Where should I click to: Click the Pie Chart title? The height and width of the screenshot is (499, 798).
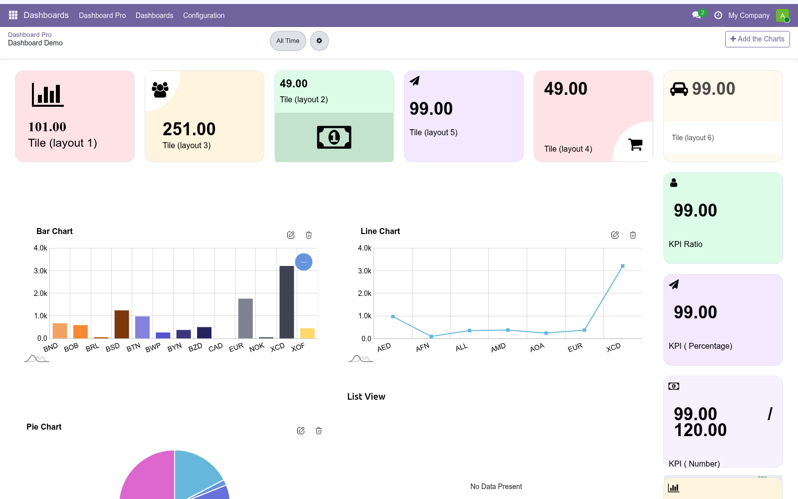(x=44, y=427)
